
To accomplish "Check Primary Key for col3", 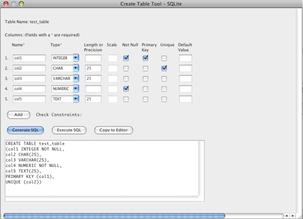I will click(x=145, y=79).
